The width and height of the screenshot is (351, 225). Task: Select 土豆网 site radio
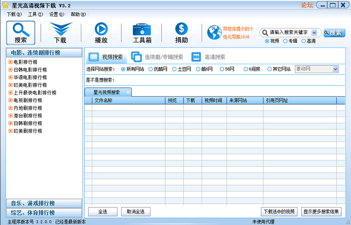pos(174,69)
